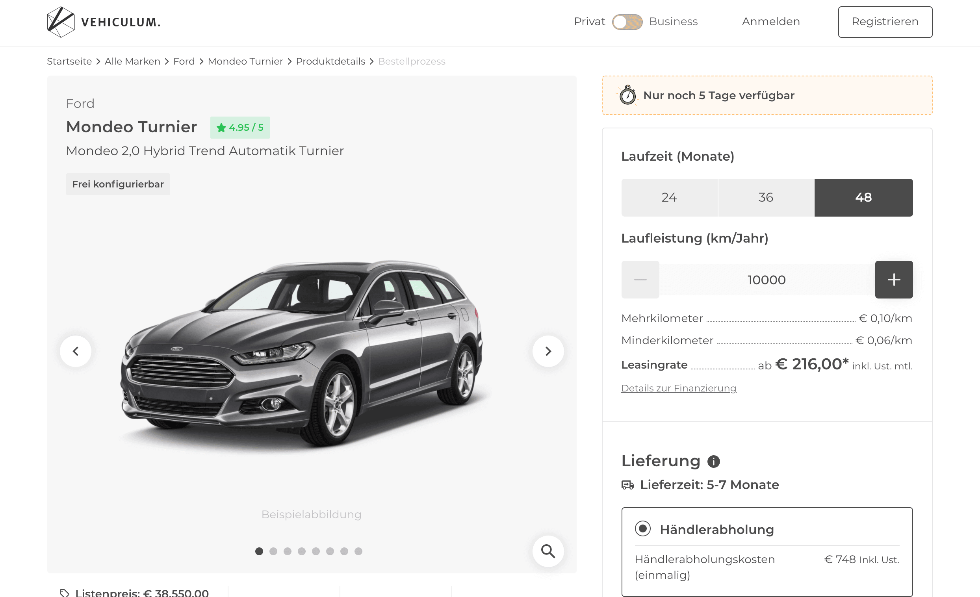This screenshot has width=980, height=597.
Task: Click the Listenpreis tag icon
Action: coord(65,593)
